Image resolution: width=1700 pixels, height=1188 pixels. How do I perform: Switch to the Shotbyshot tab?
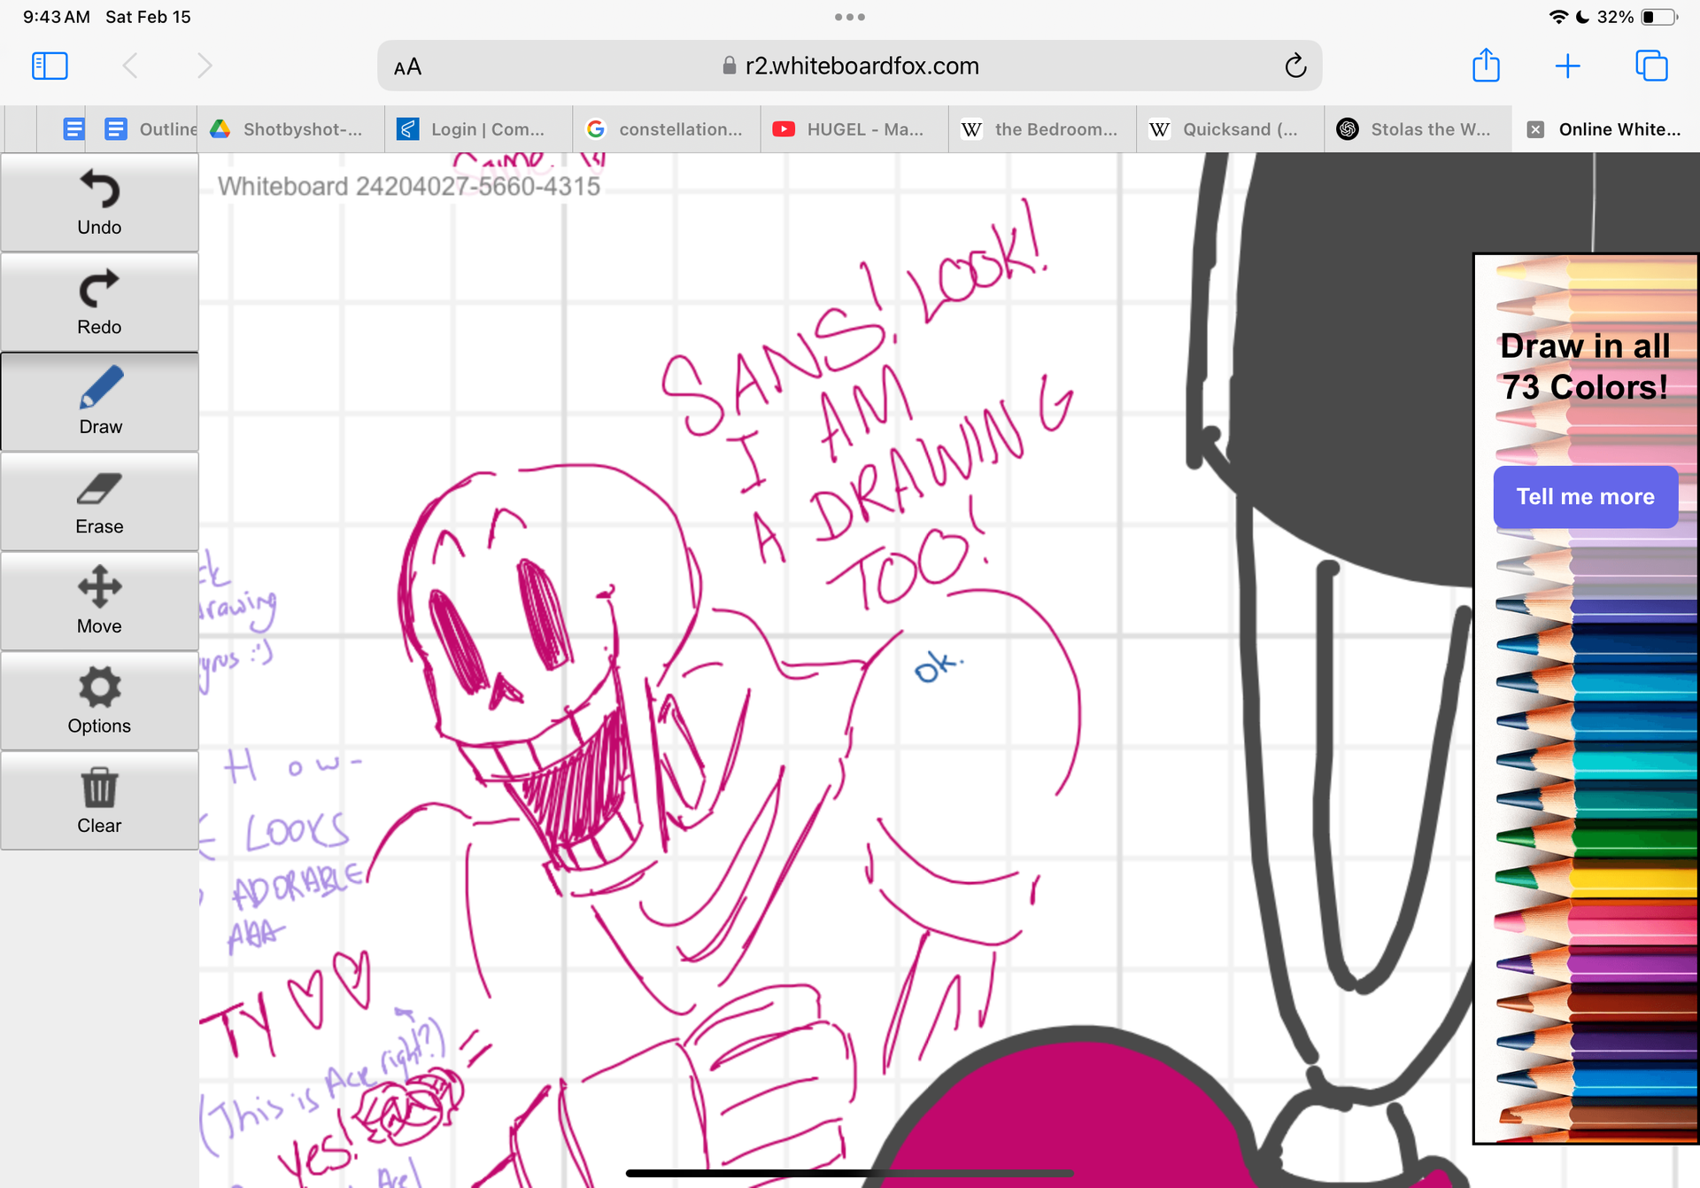(291, 129)
